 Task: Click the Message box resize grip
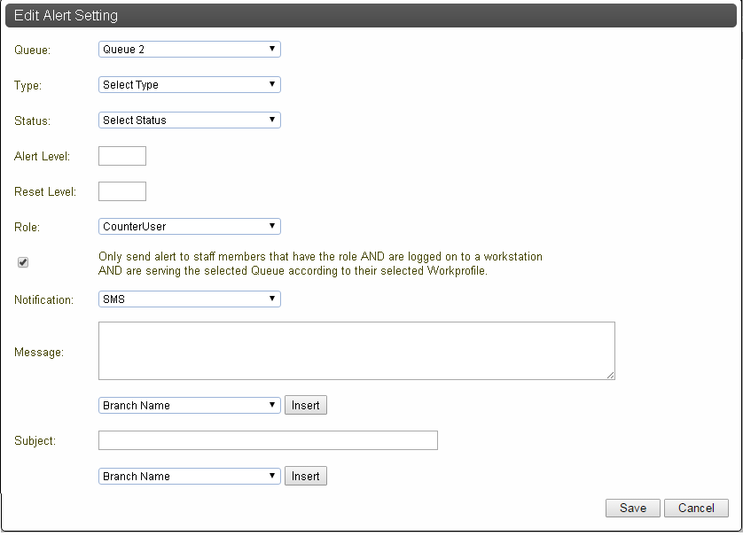[610, 375]
